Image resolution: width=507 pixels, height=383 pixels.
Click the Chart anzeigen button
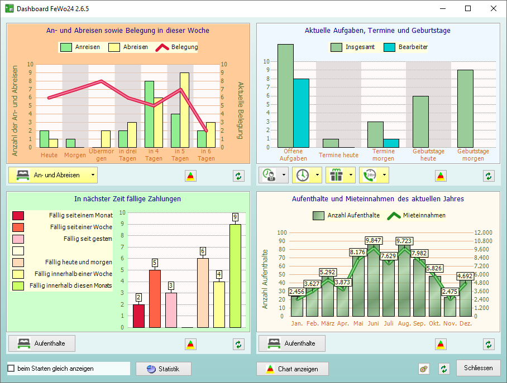292,369
